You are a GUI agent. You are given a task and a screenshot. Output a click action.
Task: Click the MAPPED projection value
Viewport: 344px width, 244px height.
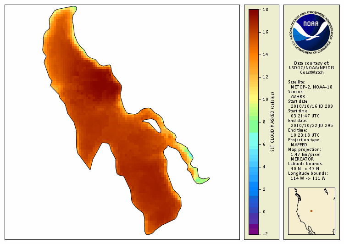tap(299, 145)
